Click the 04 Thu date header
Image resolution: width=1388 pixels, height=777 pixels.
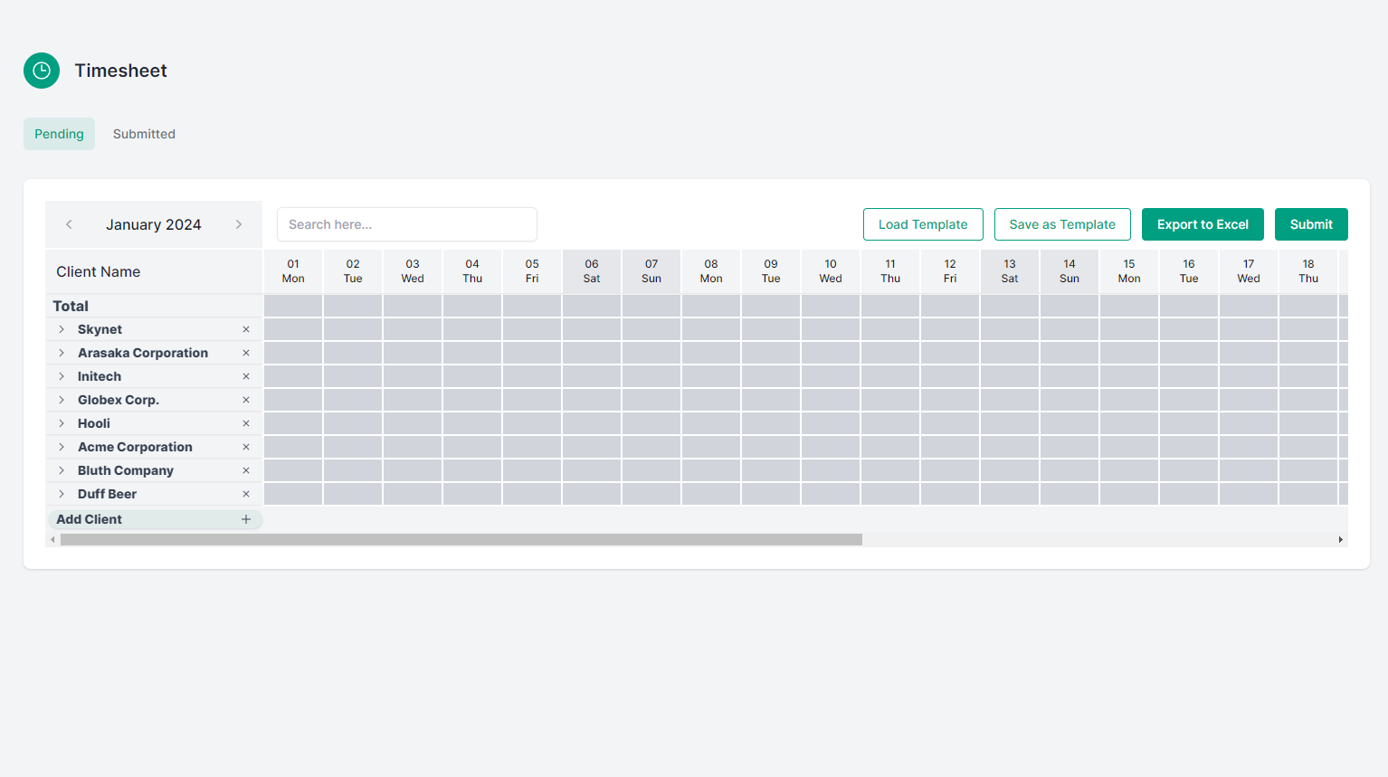click(472, 271)
